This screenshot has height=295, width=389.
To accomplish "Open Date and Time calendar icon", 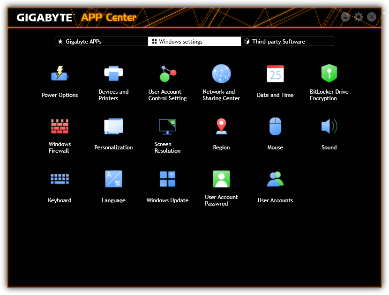I will [275, 74].
